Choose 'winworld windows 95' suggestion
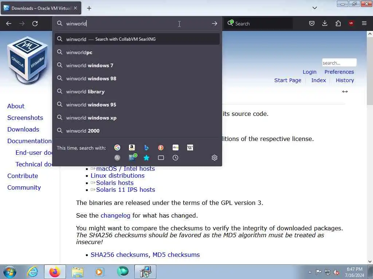The height and width of the screenshot is (279, 373). (x=137, y=105)
